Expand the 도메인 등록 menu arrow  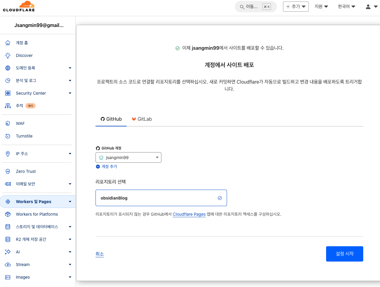[x=70, y=68]
